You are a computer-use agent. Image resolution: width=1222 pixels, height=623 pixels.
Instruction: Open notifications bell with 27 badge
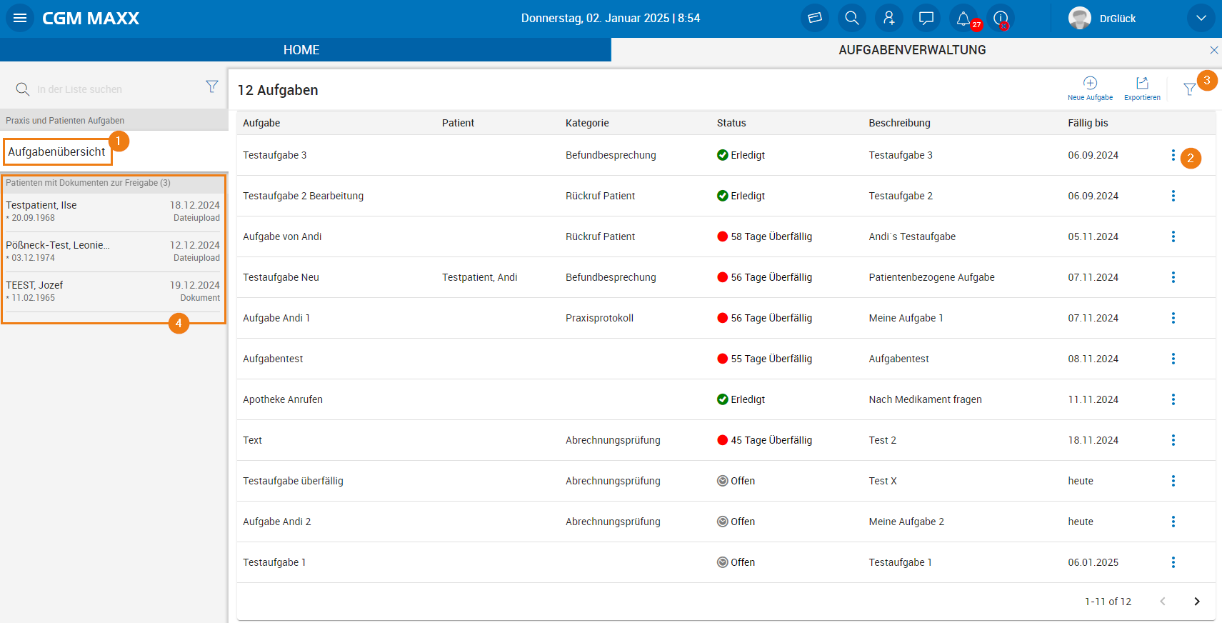coord(963,18)
